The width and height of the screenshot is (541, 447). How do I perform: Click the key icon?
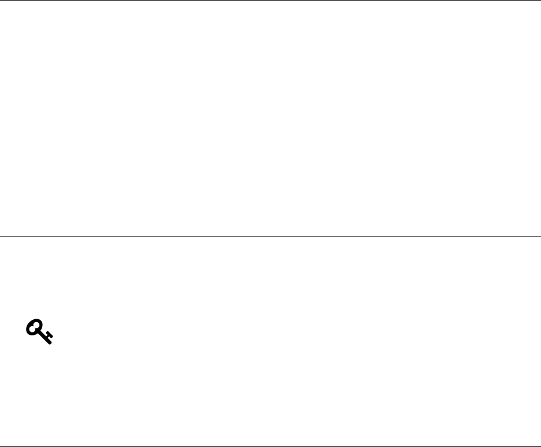click(x=39, y=332)
